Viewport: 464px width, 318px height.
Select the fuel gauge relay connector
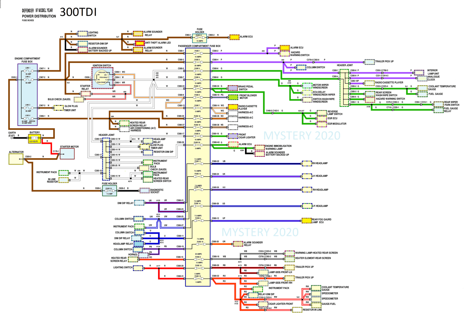click(438, 110)
